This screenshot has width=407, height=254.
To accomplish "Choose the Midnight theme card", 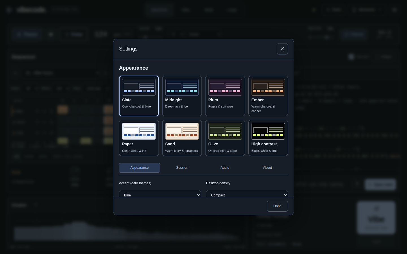I will (182, 96).
